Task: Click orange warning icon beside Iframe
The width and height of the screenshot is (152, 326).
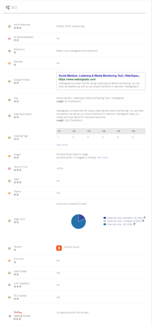Action: [x=9, y=193]
